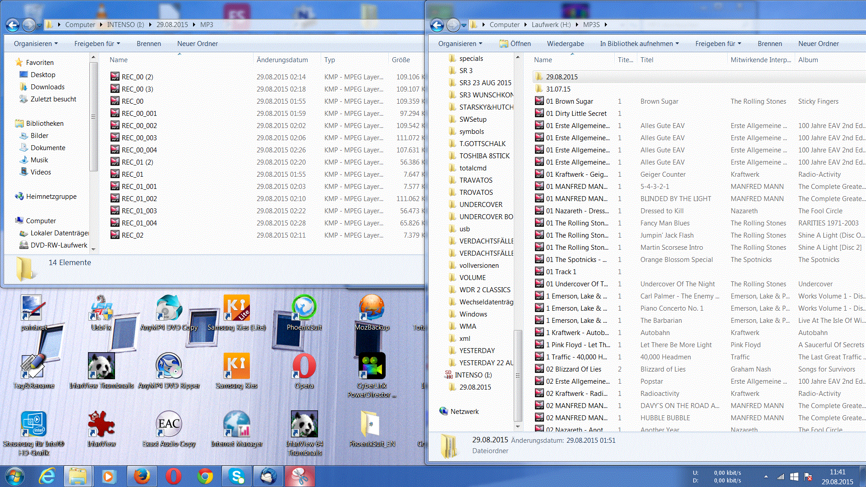This screenshot has height=487, width=866.
Task: Click Firefox in the Windows taskbar
Action: click(x=142, y=476)
